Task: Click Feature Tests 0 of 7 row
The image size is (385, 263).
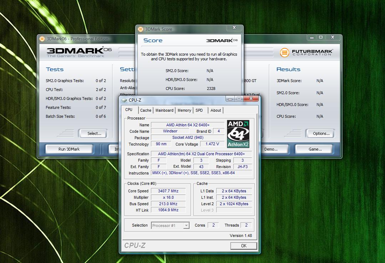Action: pyautogui.click(x=76, y=107)
